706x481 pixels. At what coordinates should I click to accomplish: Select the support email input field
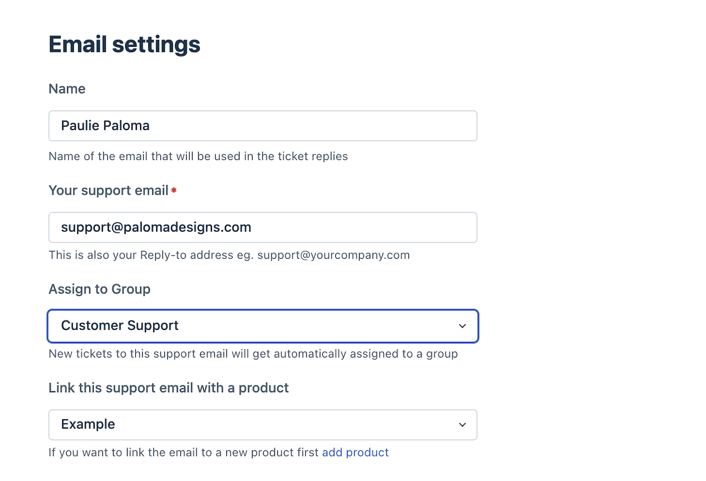pyautogui.click(x=262, y=227)
